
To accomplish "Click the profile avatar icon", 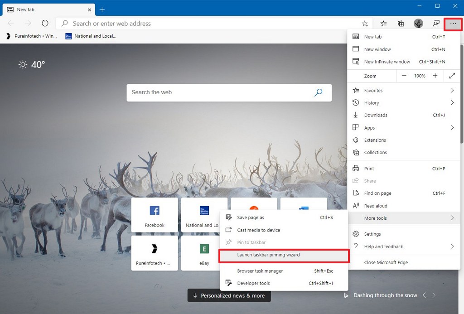I will (418, 23).
